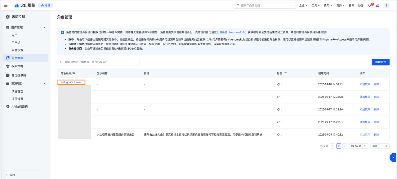Click 添加权限 in 15:27:01 row
Image resolution: width=397 pixels, height=179 pixels.
(x=365, y=122)
